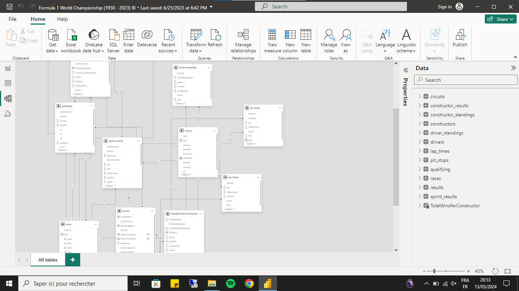
Task: Toggle visibility of DriversFirstName in results table
Action: [x=148, y=239]
